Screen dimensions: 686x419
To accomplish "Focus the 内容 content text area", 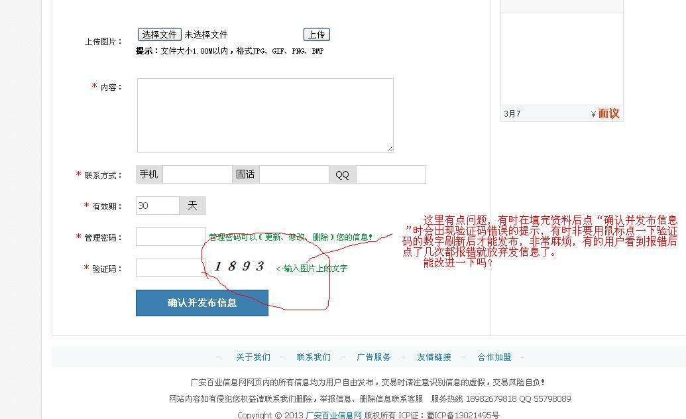I will click(x=265, y=115).
